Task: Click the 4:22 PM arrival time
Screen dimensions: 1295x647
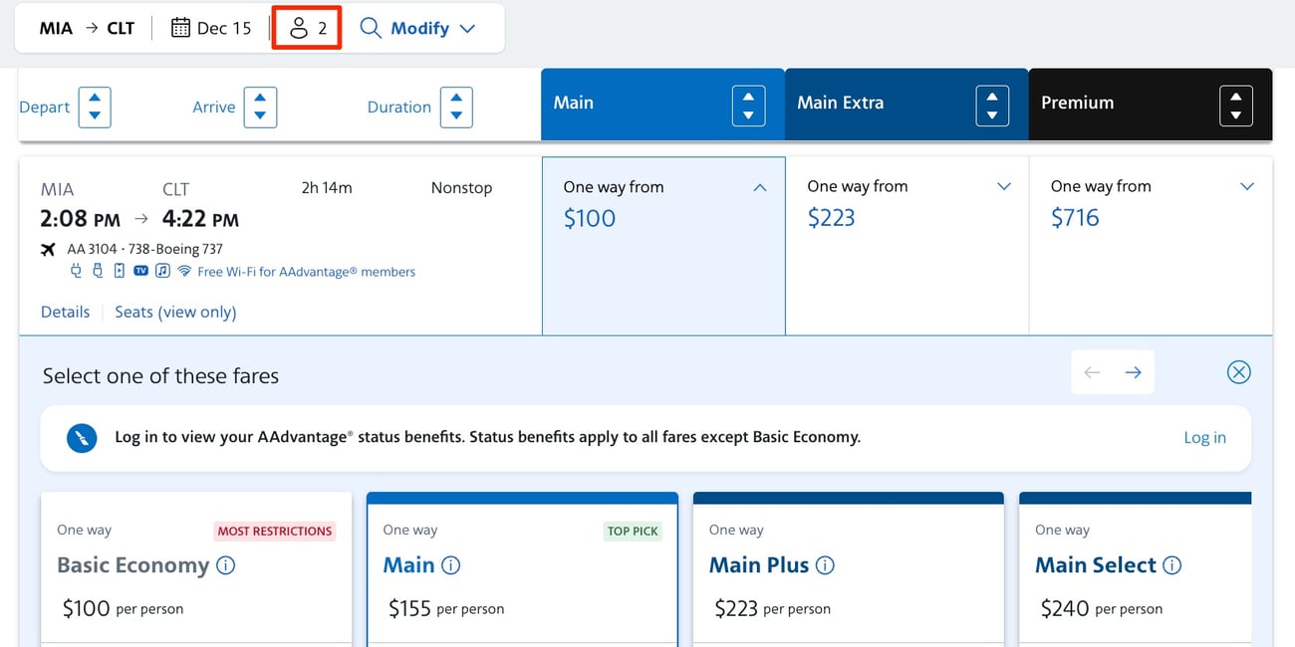Action: point(200,219)
